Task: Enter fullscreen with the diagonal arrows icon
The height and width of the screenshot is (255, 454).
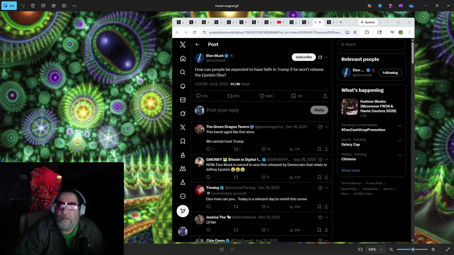Action: [x=448, y=249]
